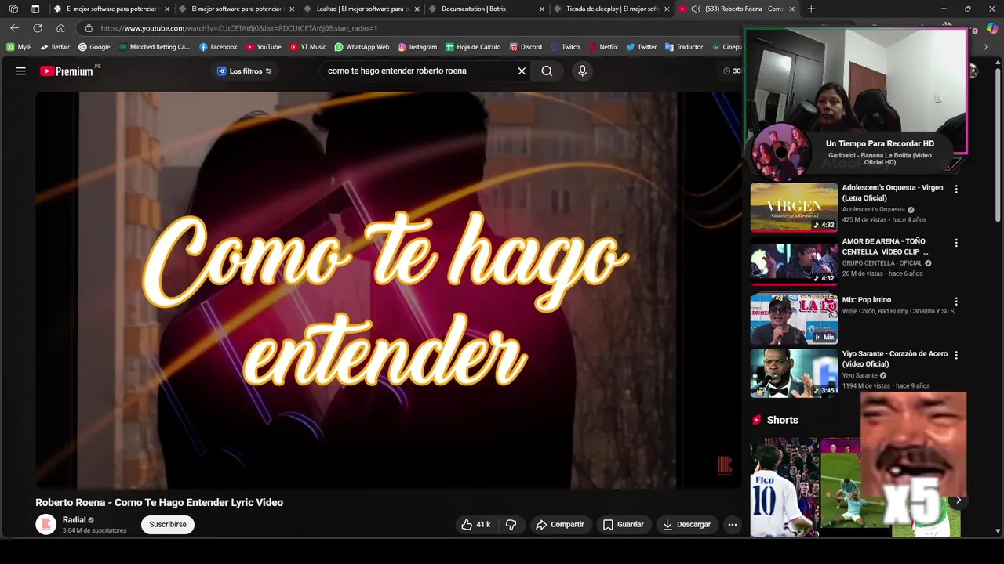Open options menu for Mix: Pop latino

point(956,302)
